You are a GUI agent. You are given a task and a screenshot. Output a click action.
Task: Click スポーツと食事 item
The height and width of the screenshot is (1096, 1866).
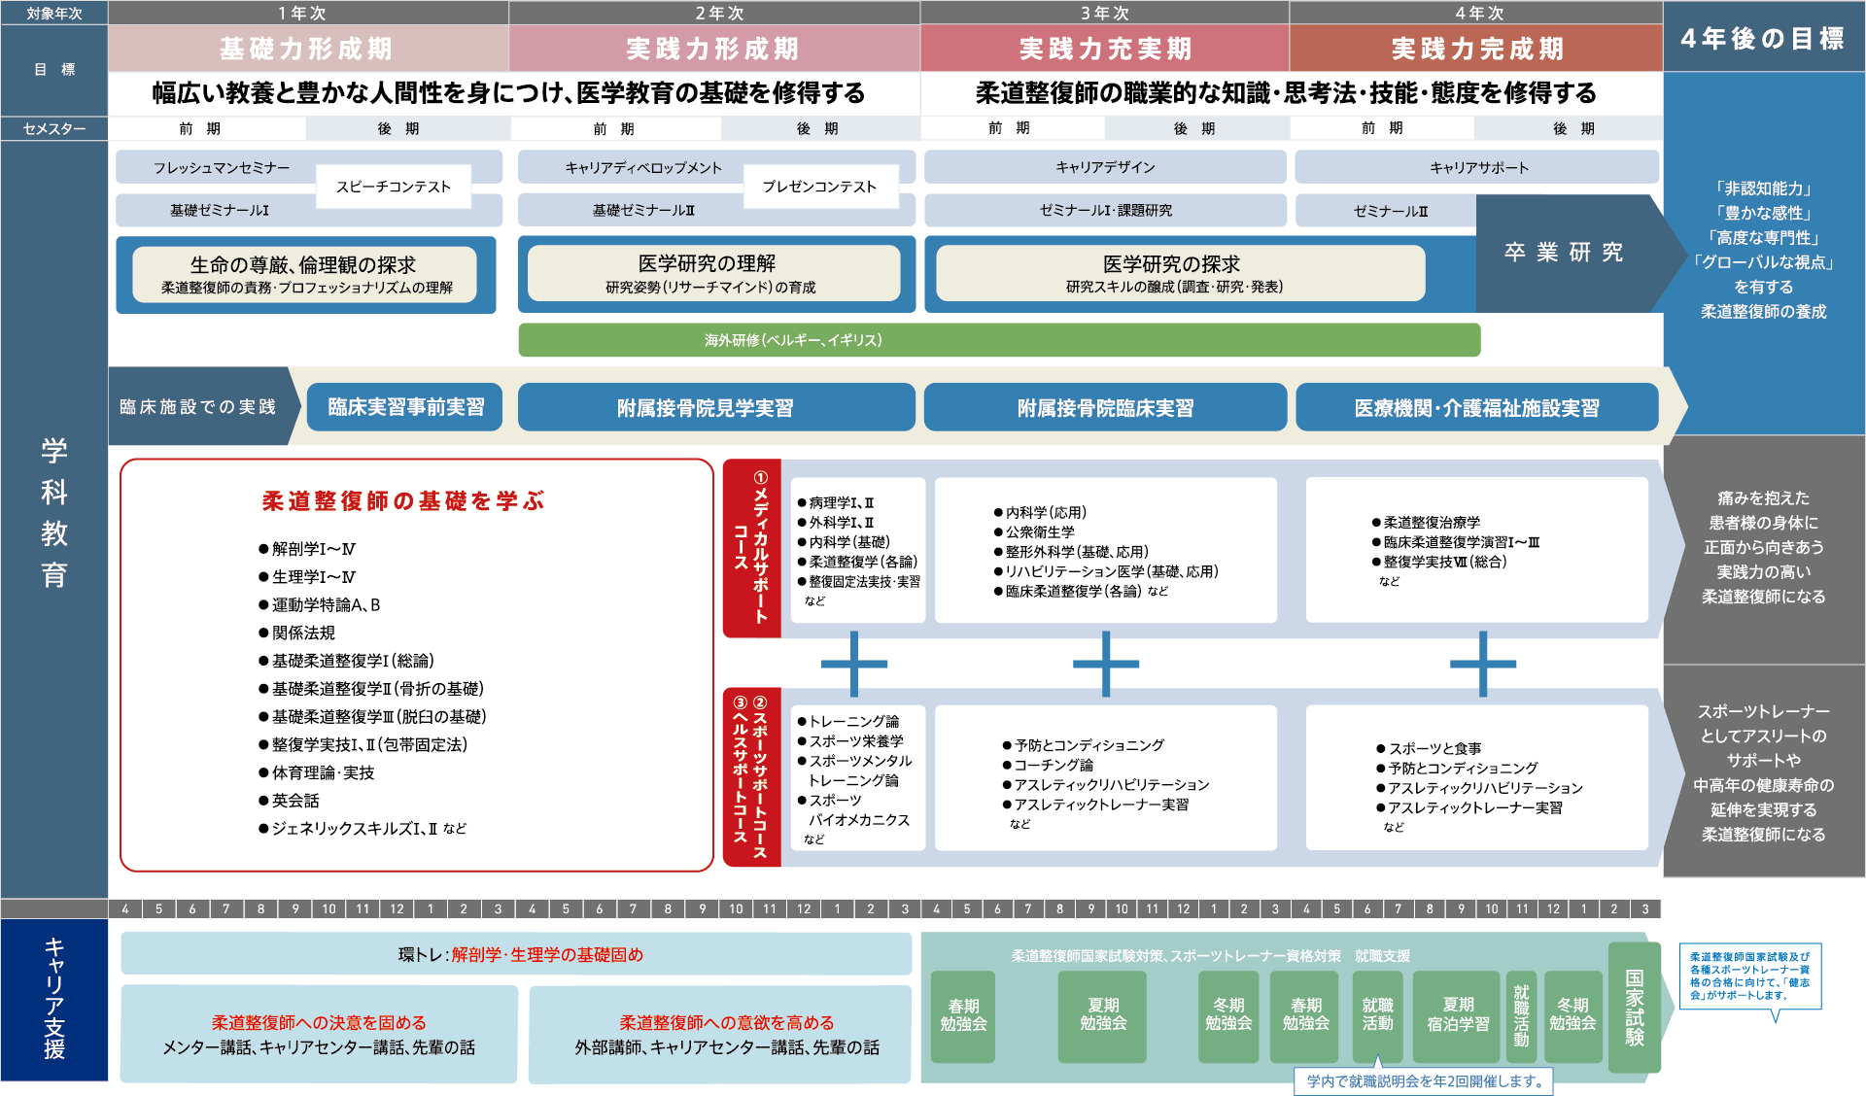1429,749
